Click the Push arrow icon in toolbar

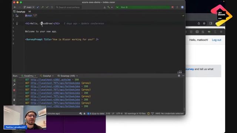[x=43, y=7]
